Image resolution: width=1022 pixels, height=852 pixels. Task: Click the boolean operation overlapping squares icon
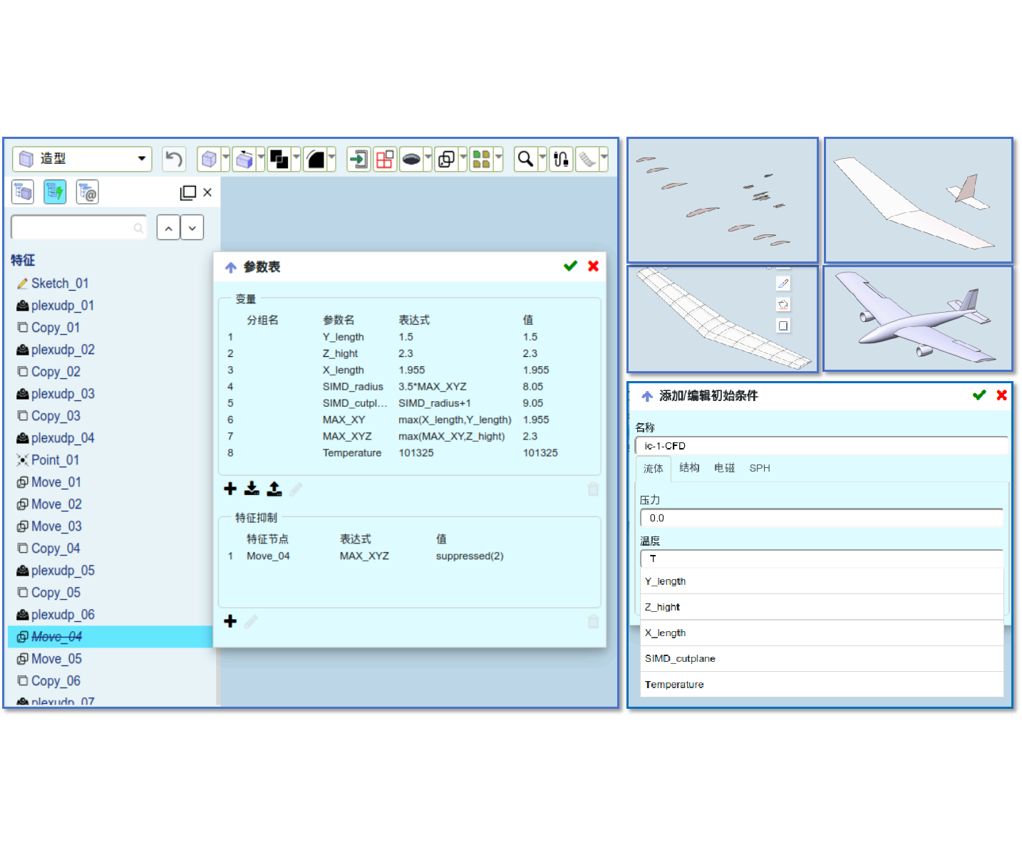[279, 159]
